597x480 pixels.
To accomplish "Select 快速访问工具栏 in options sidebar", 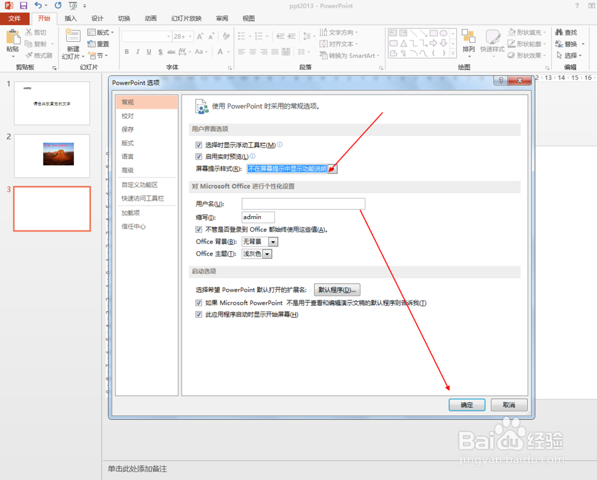I will click(x=147, y=198).
